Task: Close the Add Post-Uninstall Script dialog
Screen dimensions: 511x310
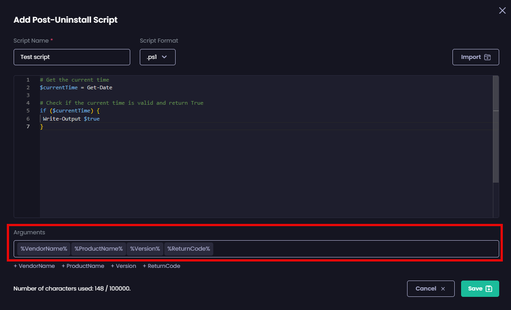Action: coord(502,10)
